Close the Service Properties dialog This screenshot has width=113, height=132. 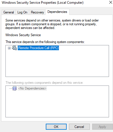pyautogui.click(x=110, y=3)
